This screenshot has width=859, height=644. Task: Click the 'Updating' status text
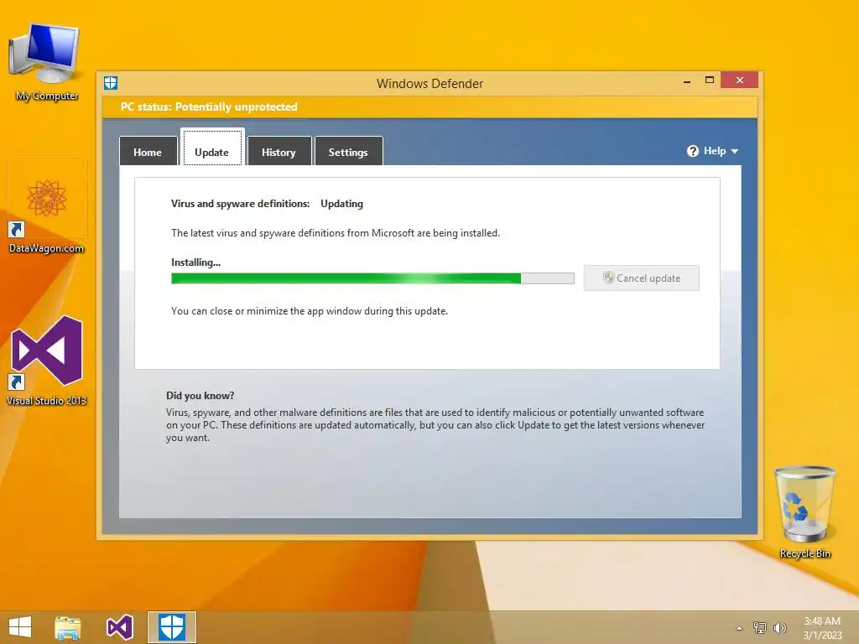click(x=342, y=204)
